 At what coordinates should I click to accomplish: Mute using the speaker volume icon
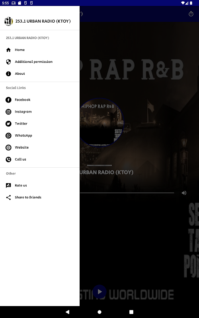(184, 193)
